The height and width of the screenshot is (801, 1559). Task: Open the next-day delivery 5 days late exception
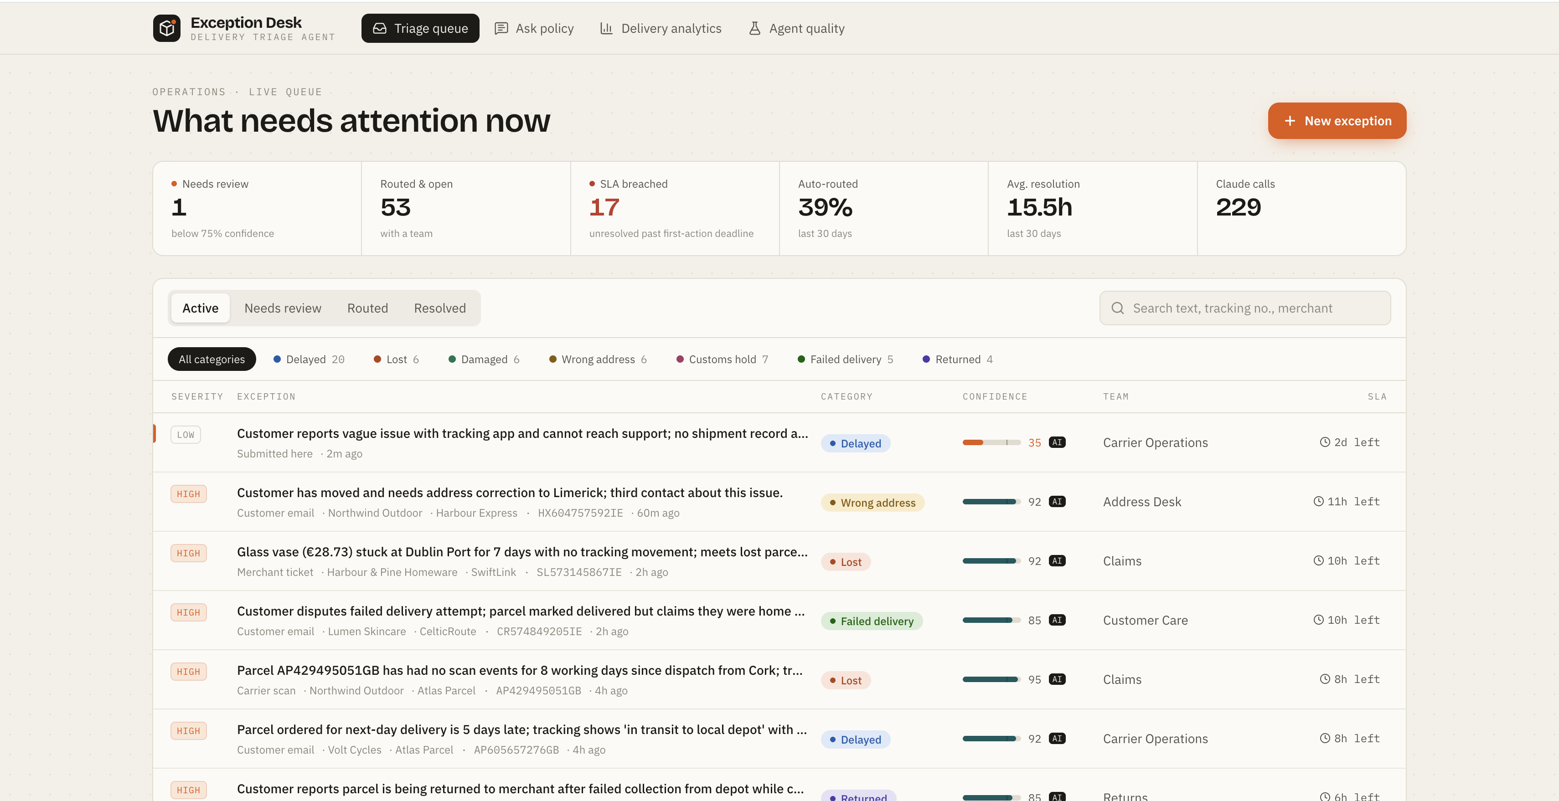779,739
